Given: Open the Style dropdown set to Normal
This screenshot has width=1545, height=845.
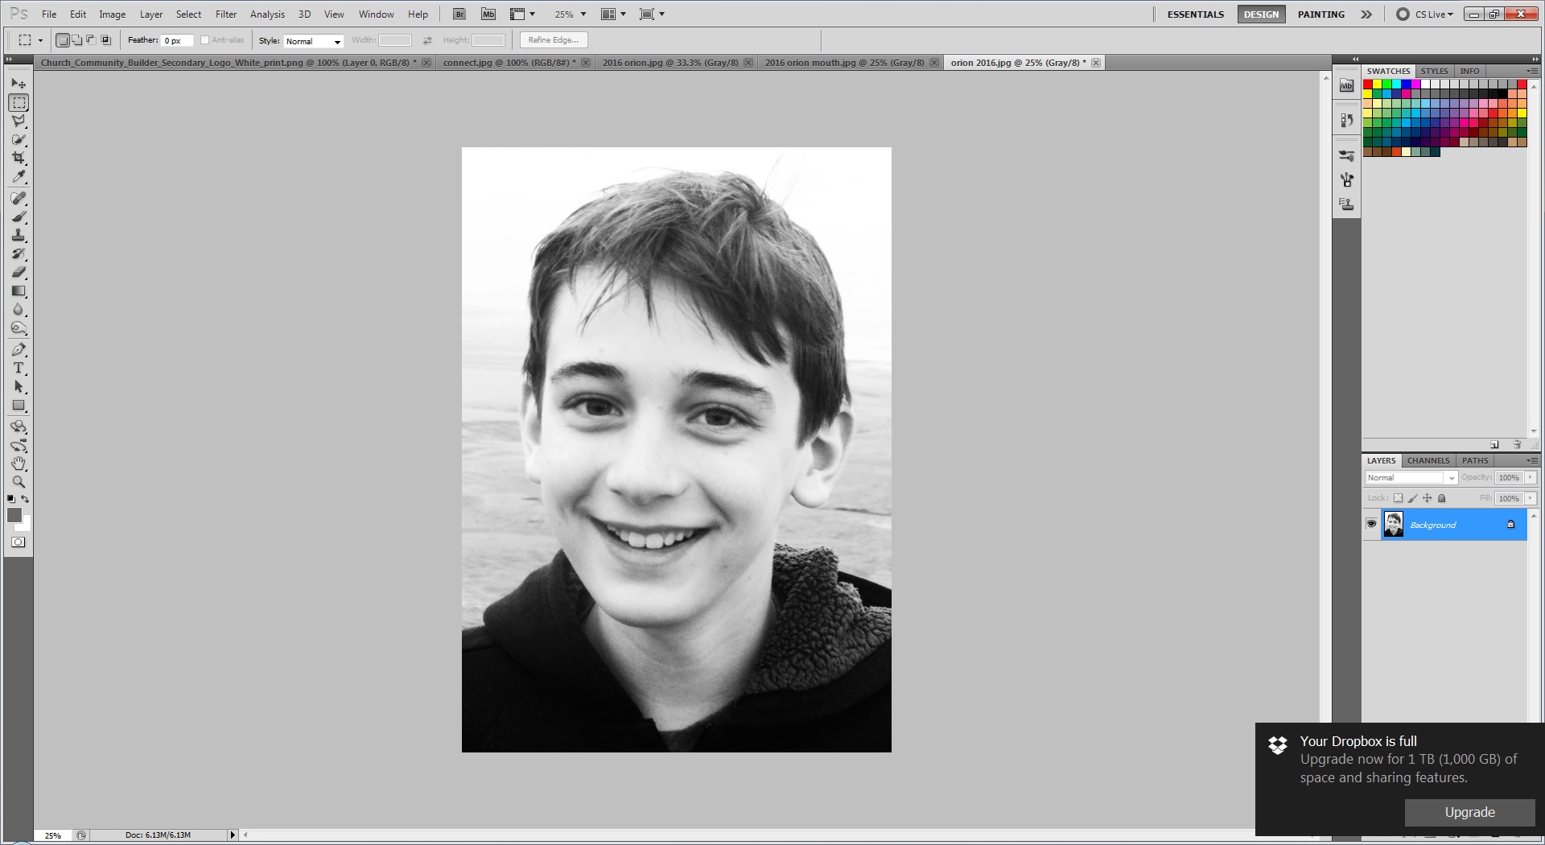Looking at the screenshot, I should (x=313, y=41).
